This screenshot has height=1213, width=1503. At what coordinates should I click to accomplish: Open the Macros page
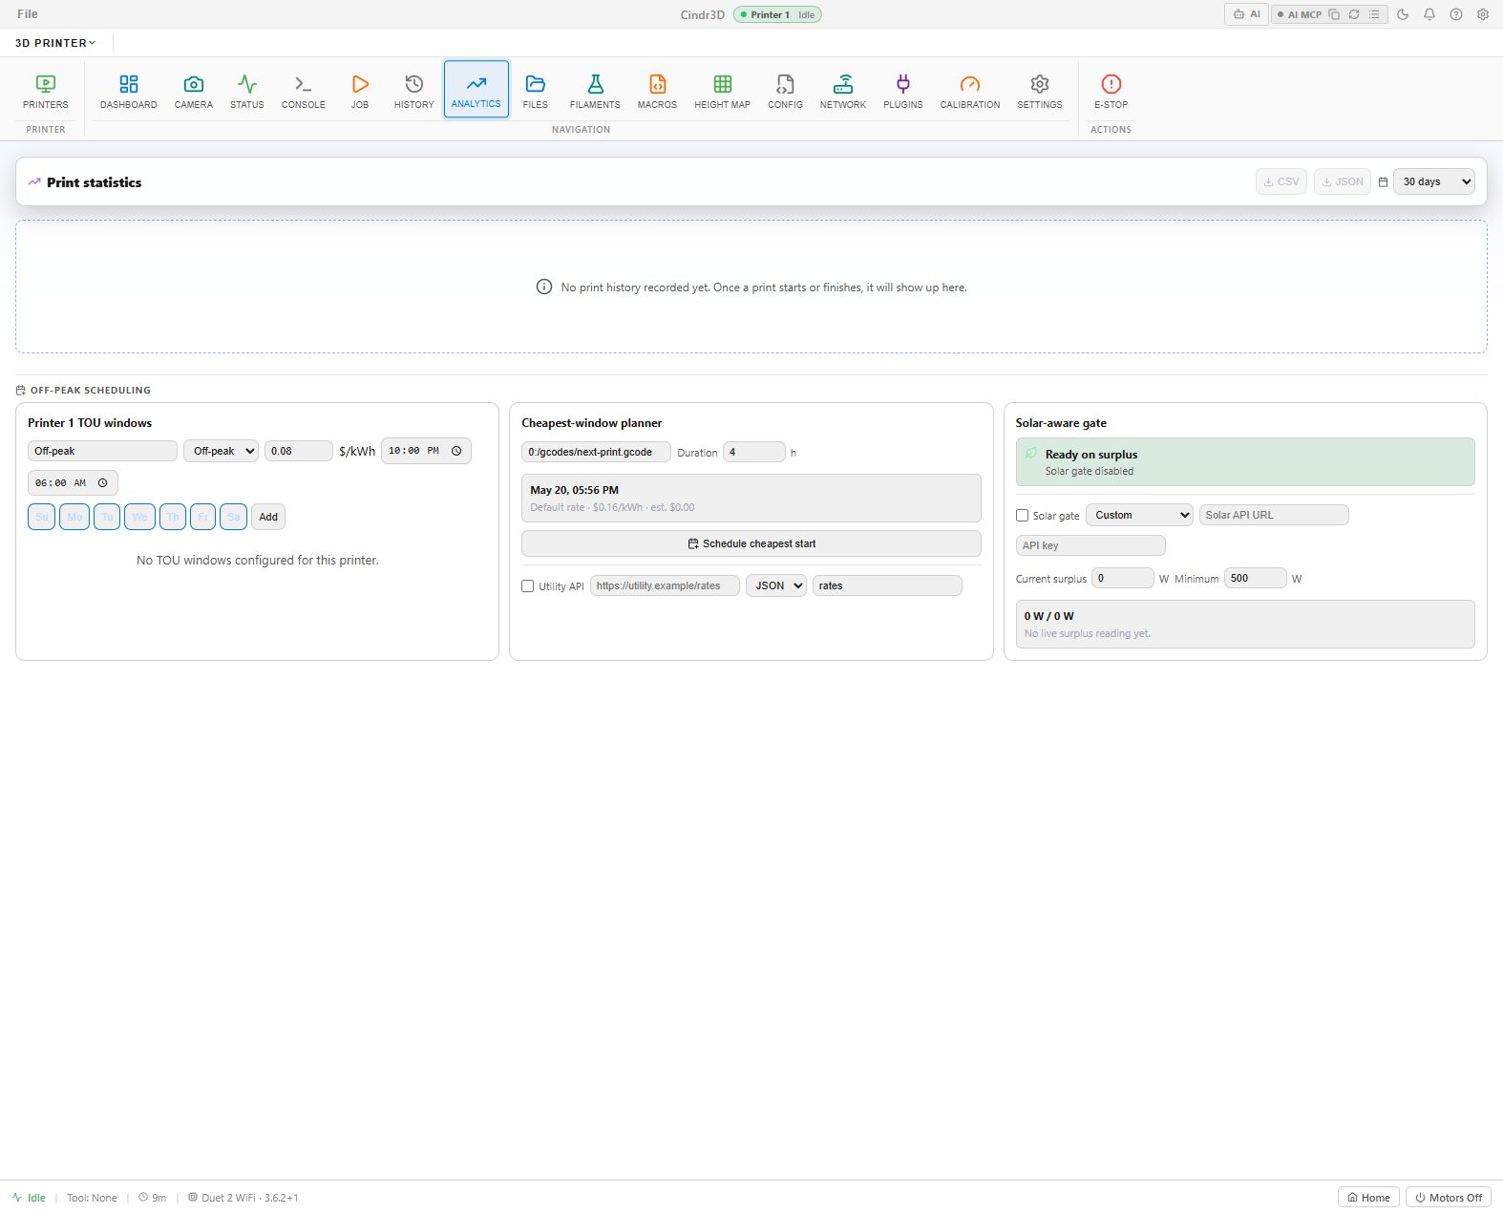point(657,92)
